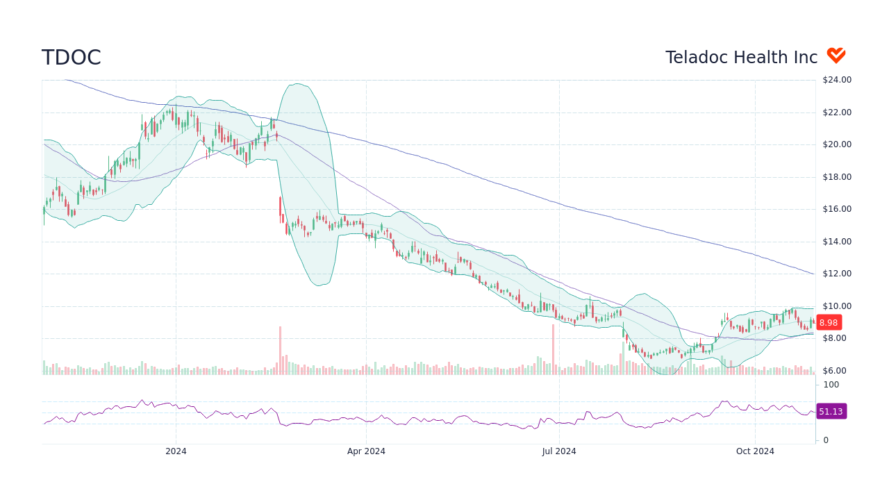The image size is (889, 500).
Task: Click the TDOC ticker symbol title
Action: [72, 58]
